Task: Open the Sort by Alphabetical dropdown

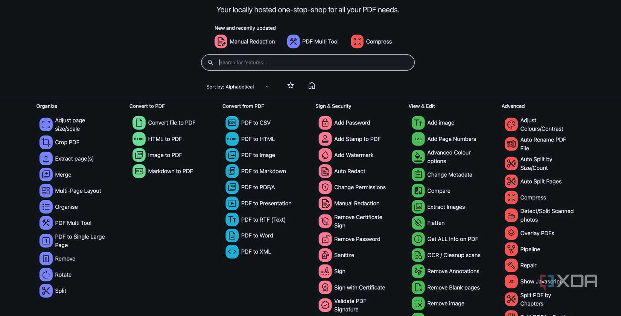Action: [237, 87]
